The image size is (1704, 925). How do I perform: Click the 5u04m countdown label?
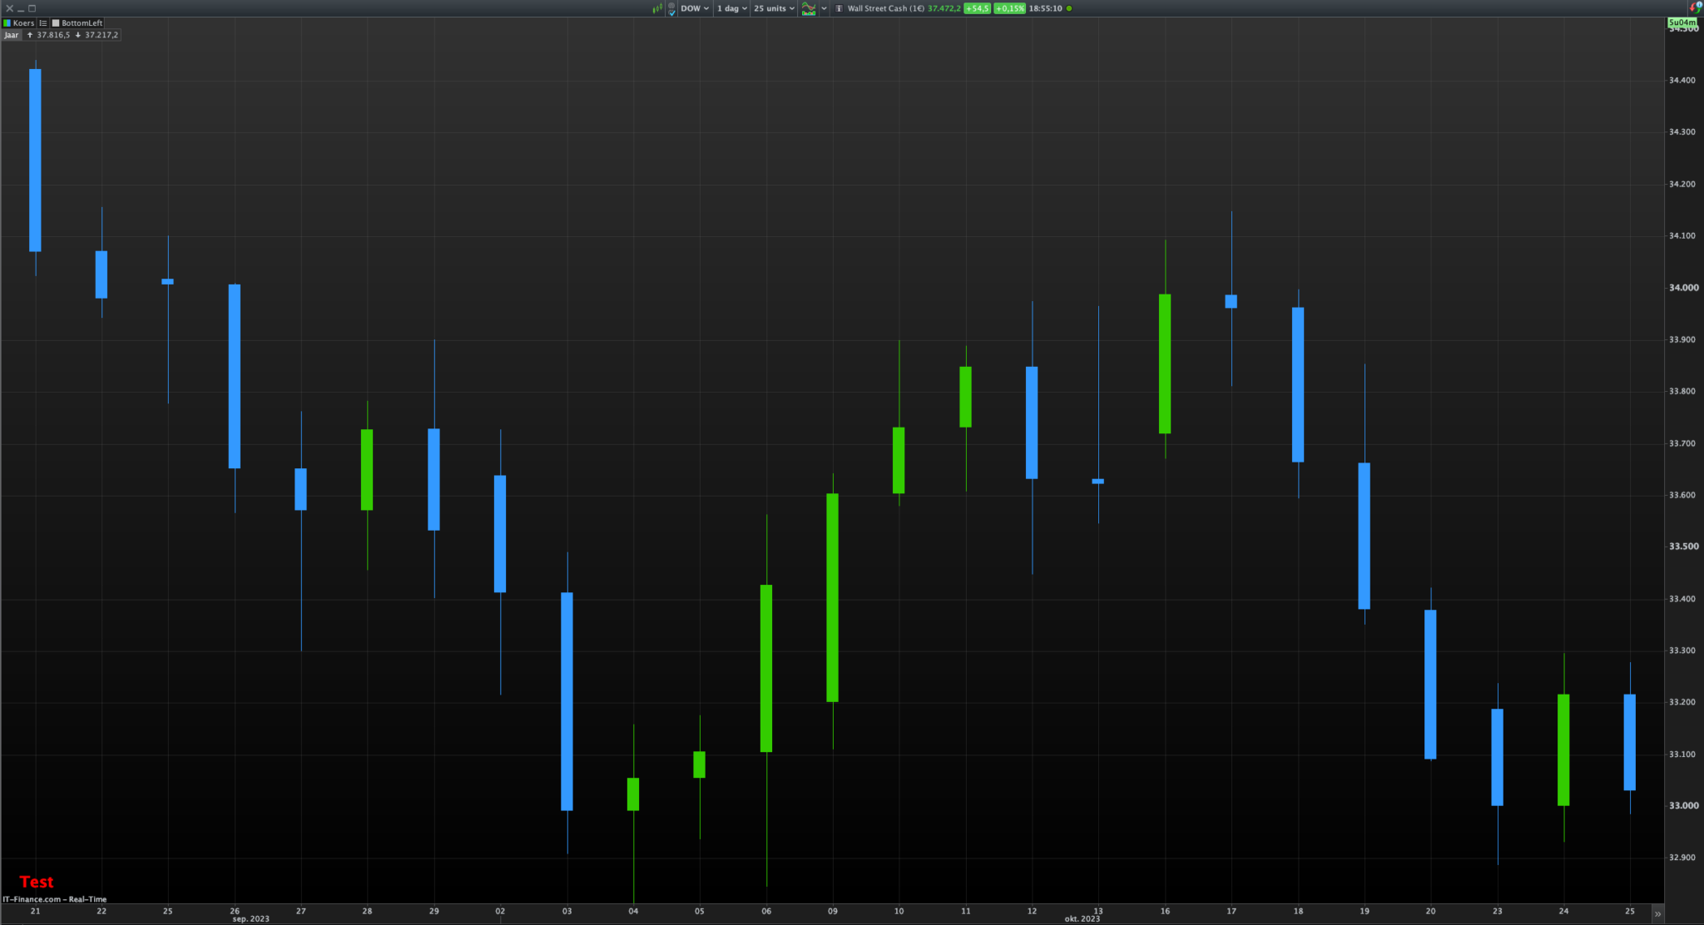1682,22
